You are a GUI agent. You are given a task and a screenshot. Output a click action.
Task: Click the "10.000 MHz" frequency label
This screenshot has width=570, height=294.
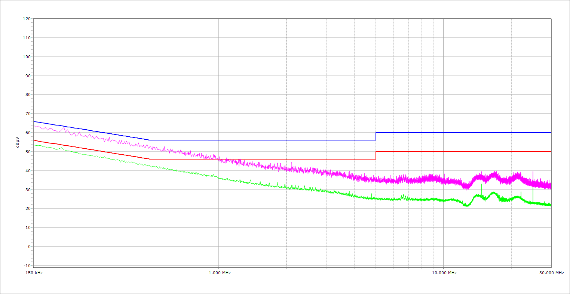(x=444, y=273)
